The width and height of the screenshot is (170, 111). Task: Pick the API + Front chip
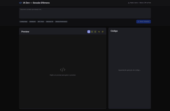41,22
